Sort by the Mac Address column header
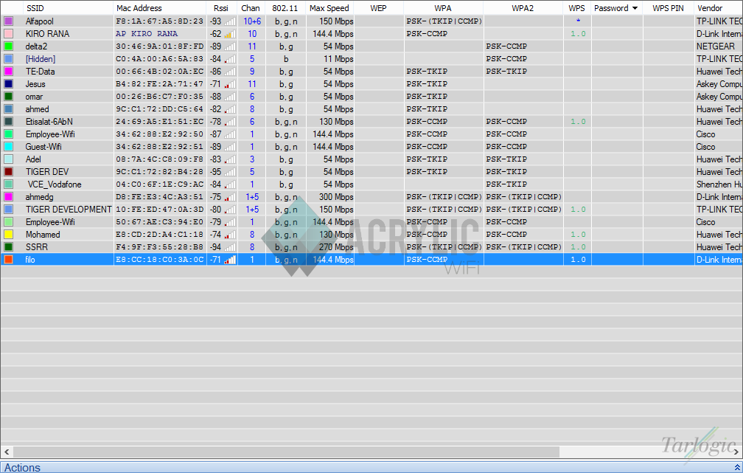Viewport: 743px width, 473px height. [160, 8]
